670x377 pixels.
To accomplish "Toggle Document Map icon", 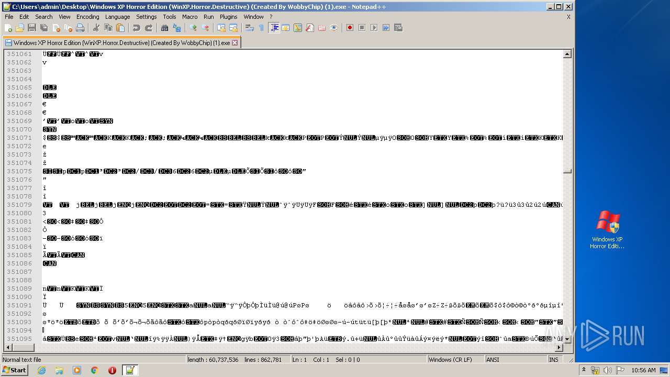I will pos(298,28).
